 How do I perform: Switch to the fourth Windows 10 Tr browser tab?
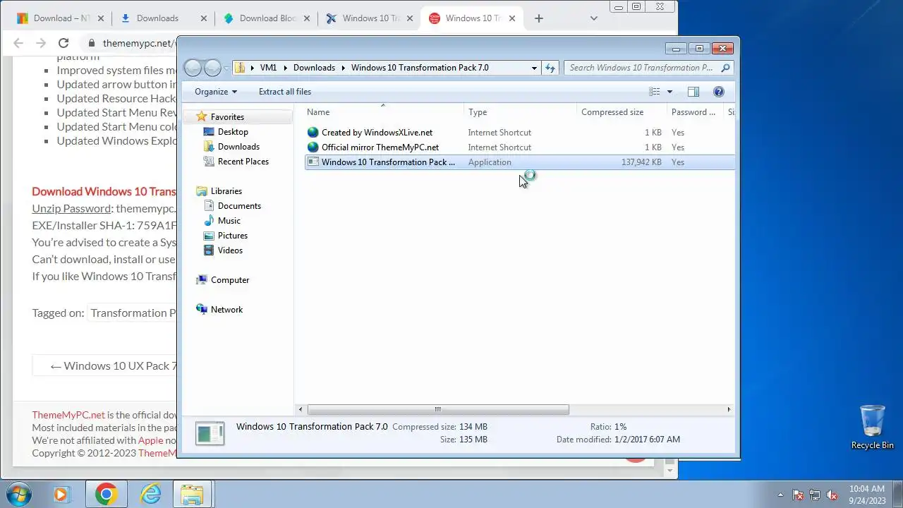(x=369, y=18)
